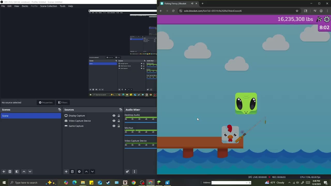Move source down in Sources panel
The image size is (331, 186).
92,172
